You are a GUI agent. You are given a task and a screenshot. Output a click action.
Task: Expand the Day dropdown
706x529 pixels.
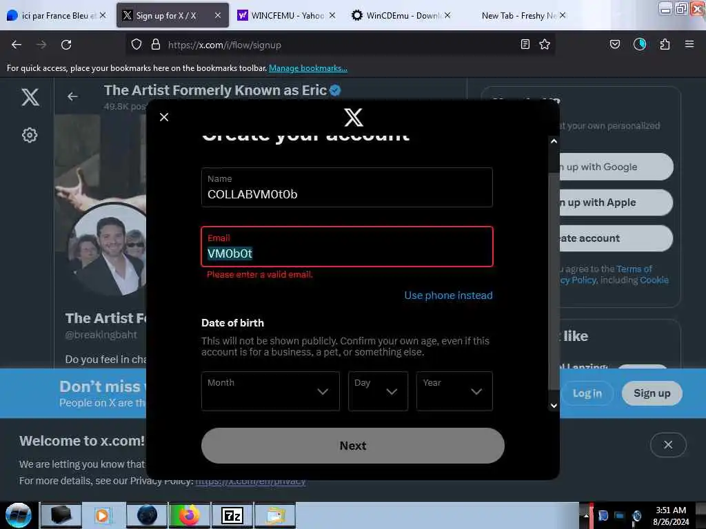379,391
